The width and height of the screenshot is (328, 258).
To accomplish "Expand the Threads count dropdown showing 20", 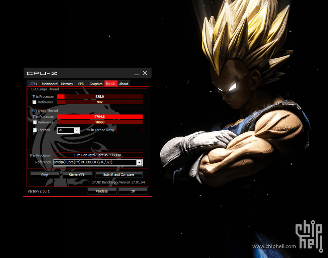I will point(77,130).
